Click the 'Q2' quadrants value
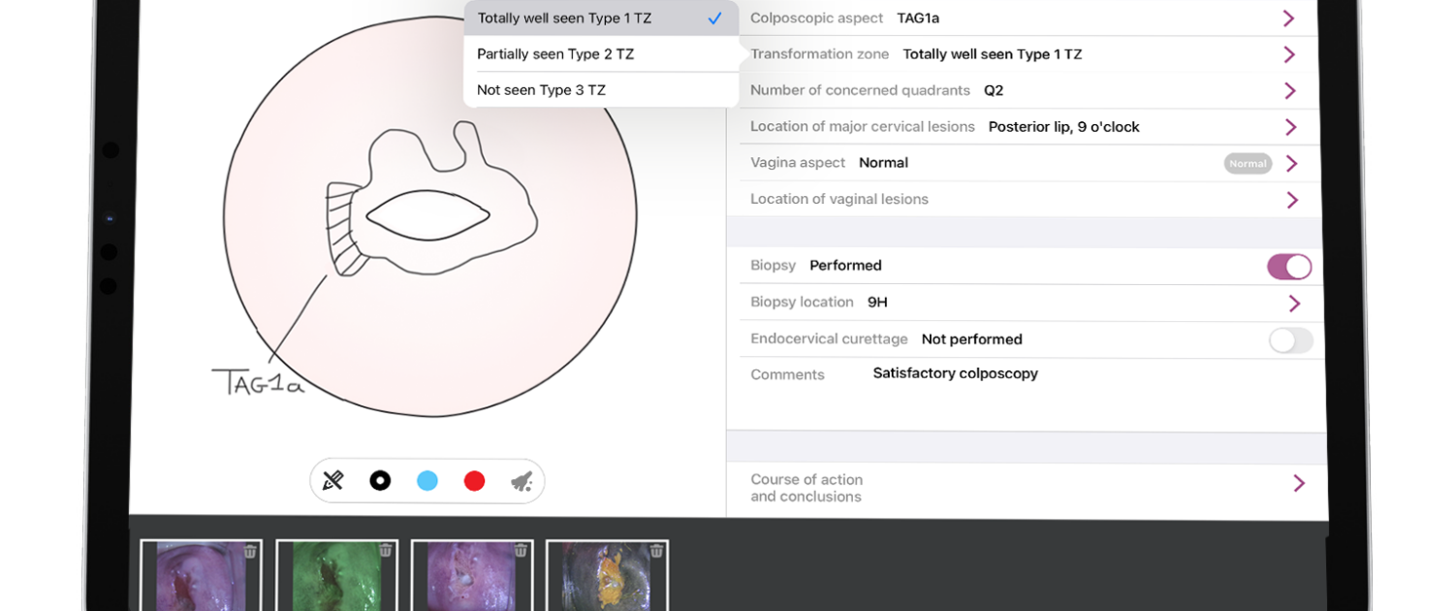This screenshot has width=1454, height=611. pyautogui.click(x=994, y=90)
